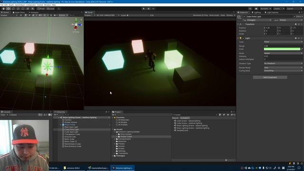
Task: Open the Layers dropdown in toolbar
Action: tap(279, 9)
